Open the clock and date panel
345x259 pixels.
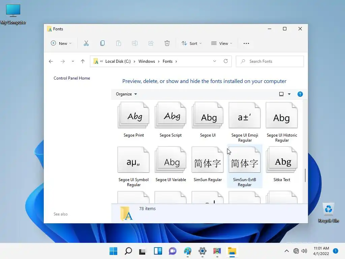[x=321, y=251]
